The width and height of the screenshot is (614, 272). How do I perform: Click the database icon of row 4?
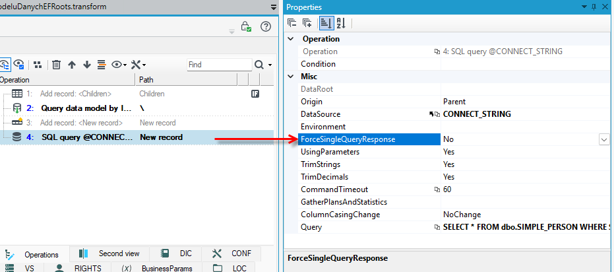17,137
